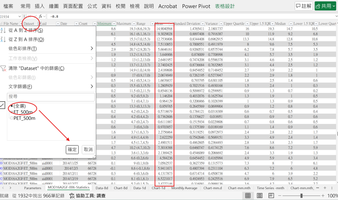Click the clear filter funnel icon

click(3, 69)
